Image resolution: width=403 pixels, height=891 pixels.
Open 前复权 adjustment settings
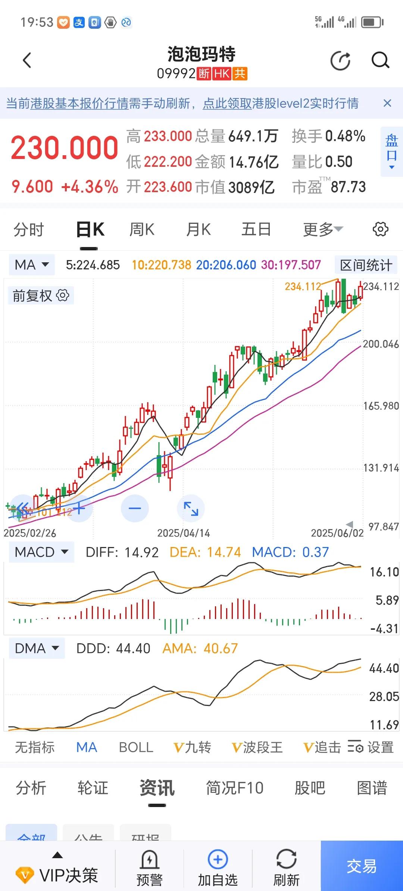click(41, 296)
